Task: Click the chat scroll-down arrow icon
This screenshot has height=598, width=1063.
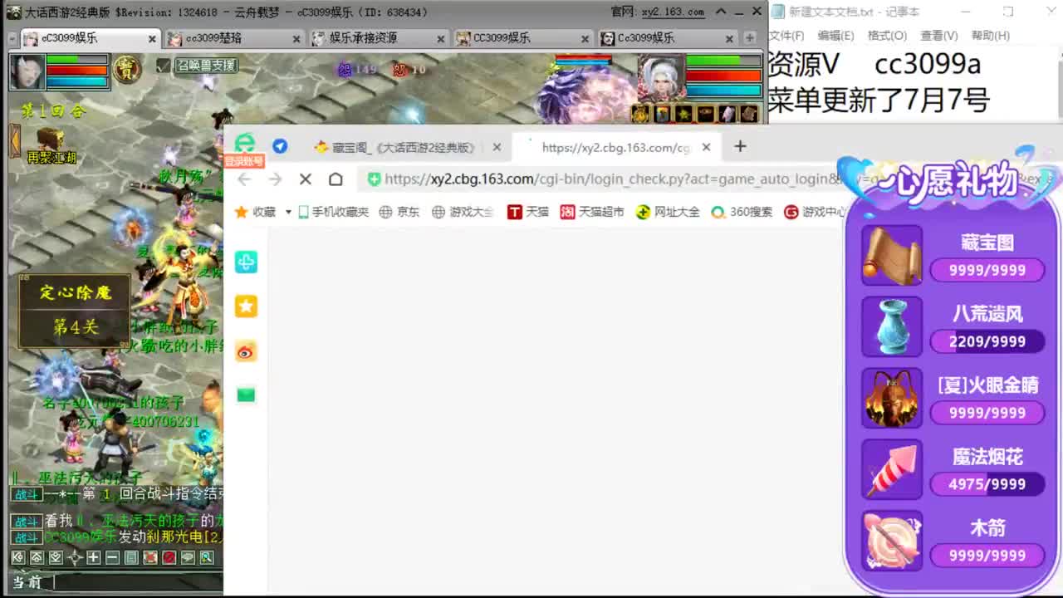Action: [x=56, y=558]
